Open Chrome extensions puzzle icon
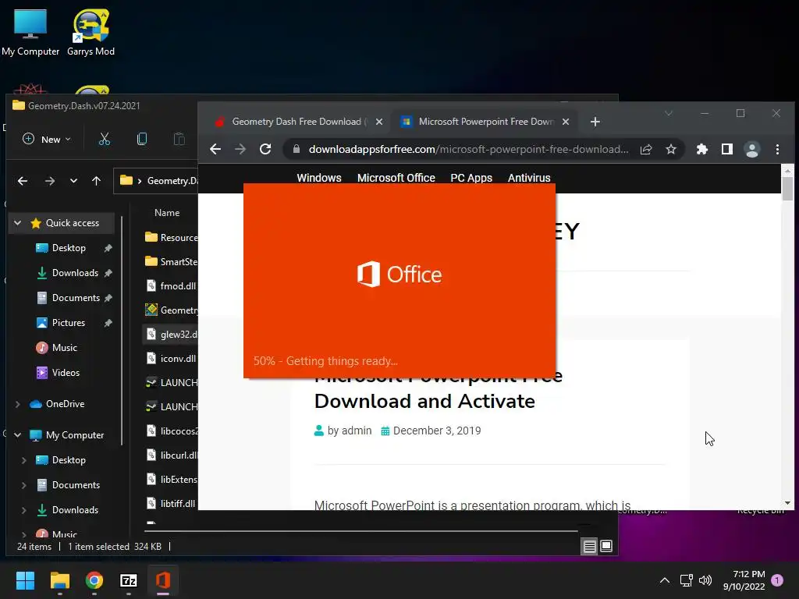 [x=702, y=149]
